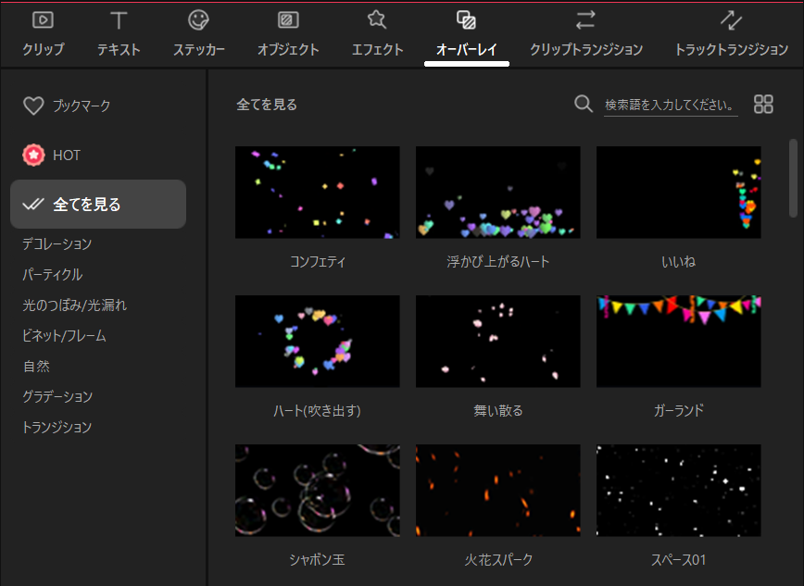
Task: Toggle the grid view layout icon
Action: (x=763, y=104)
